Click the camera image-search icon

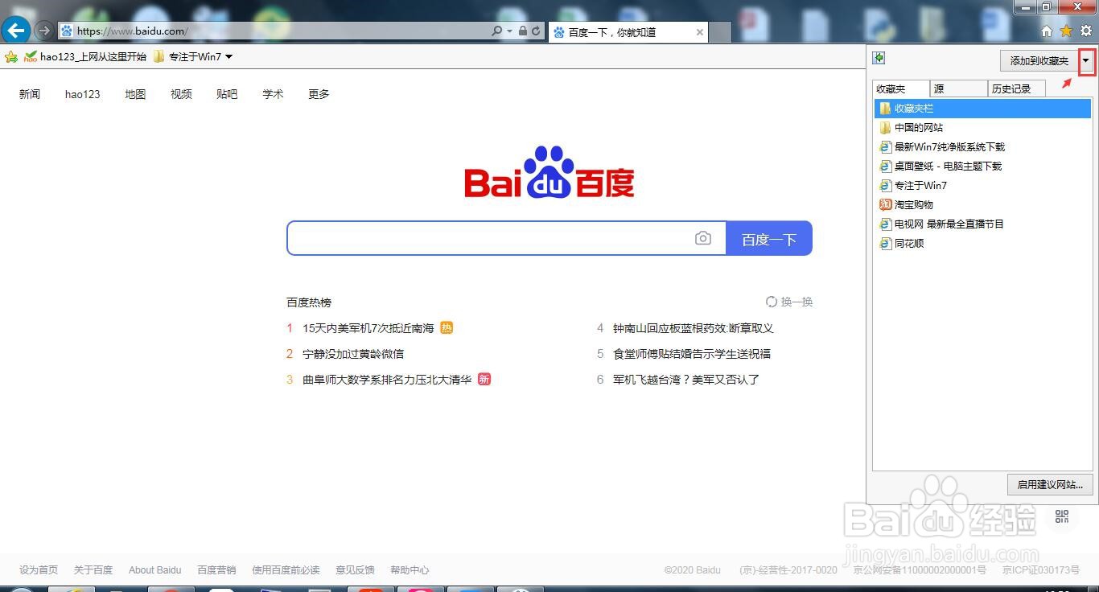coord(703,238)
